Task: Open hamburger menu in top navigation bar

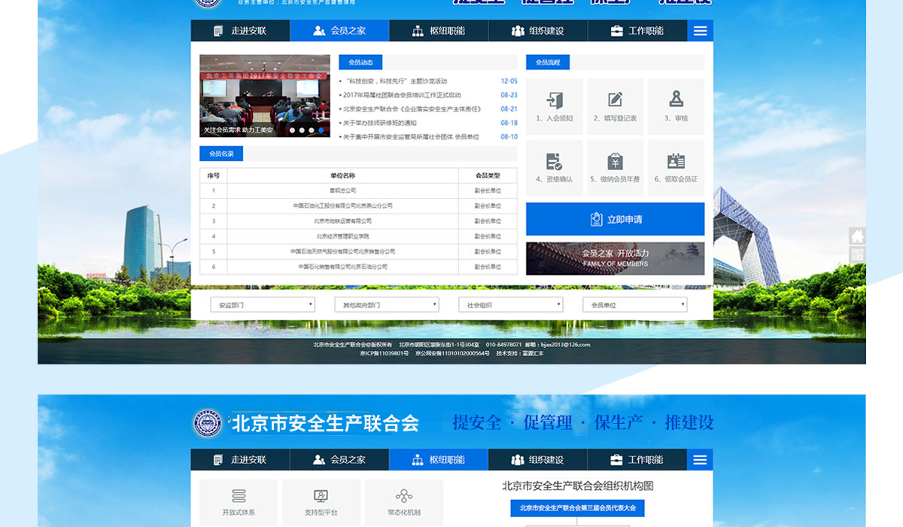Action: pos(700,31)
